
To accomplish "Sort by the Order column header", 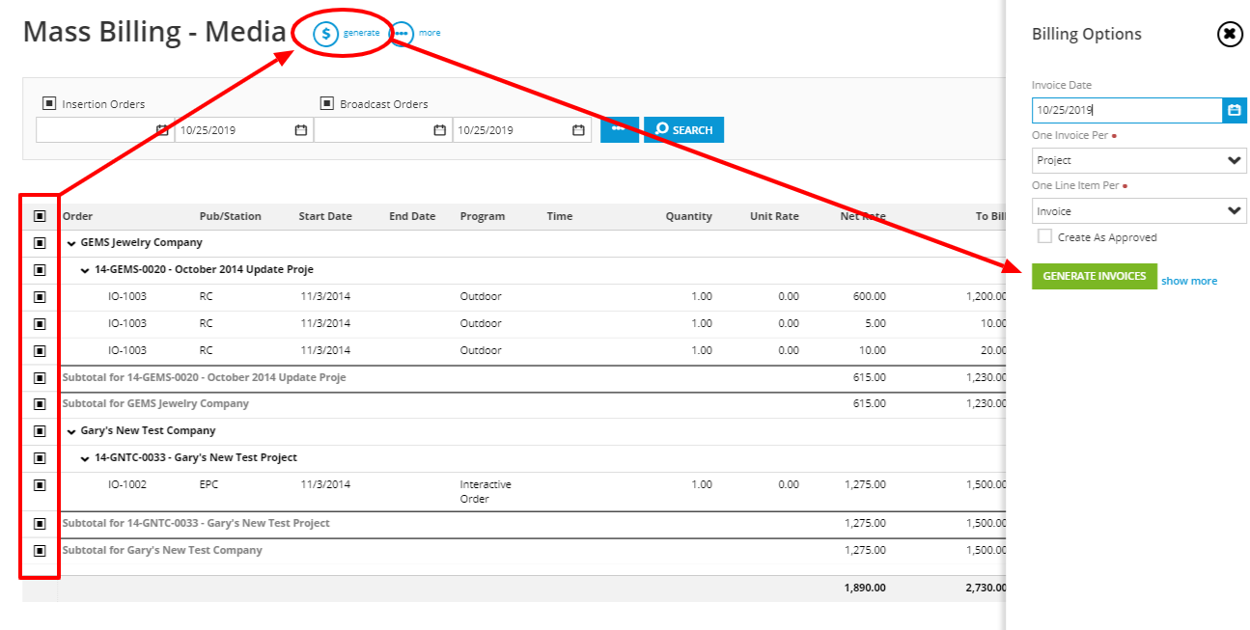I will point(78,216).
